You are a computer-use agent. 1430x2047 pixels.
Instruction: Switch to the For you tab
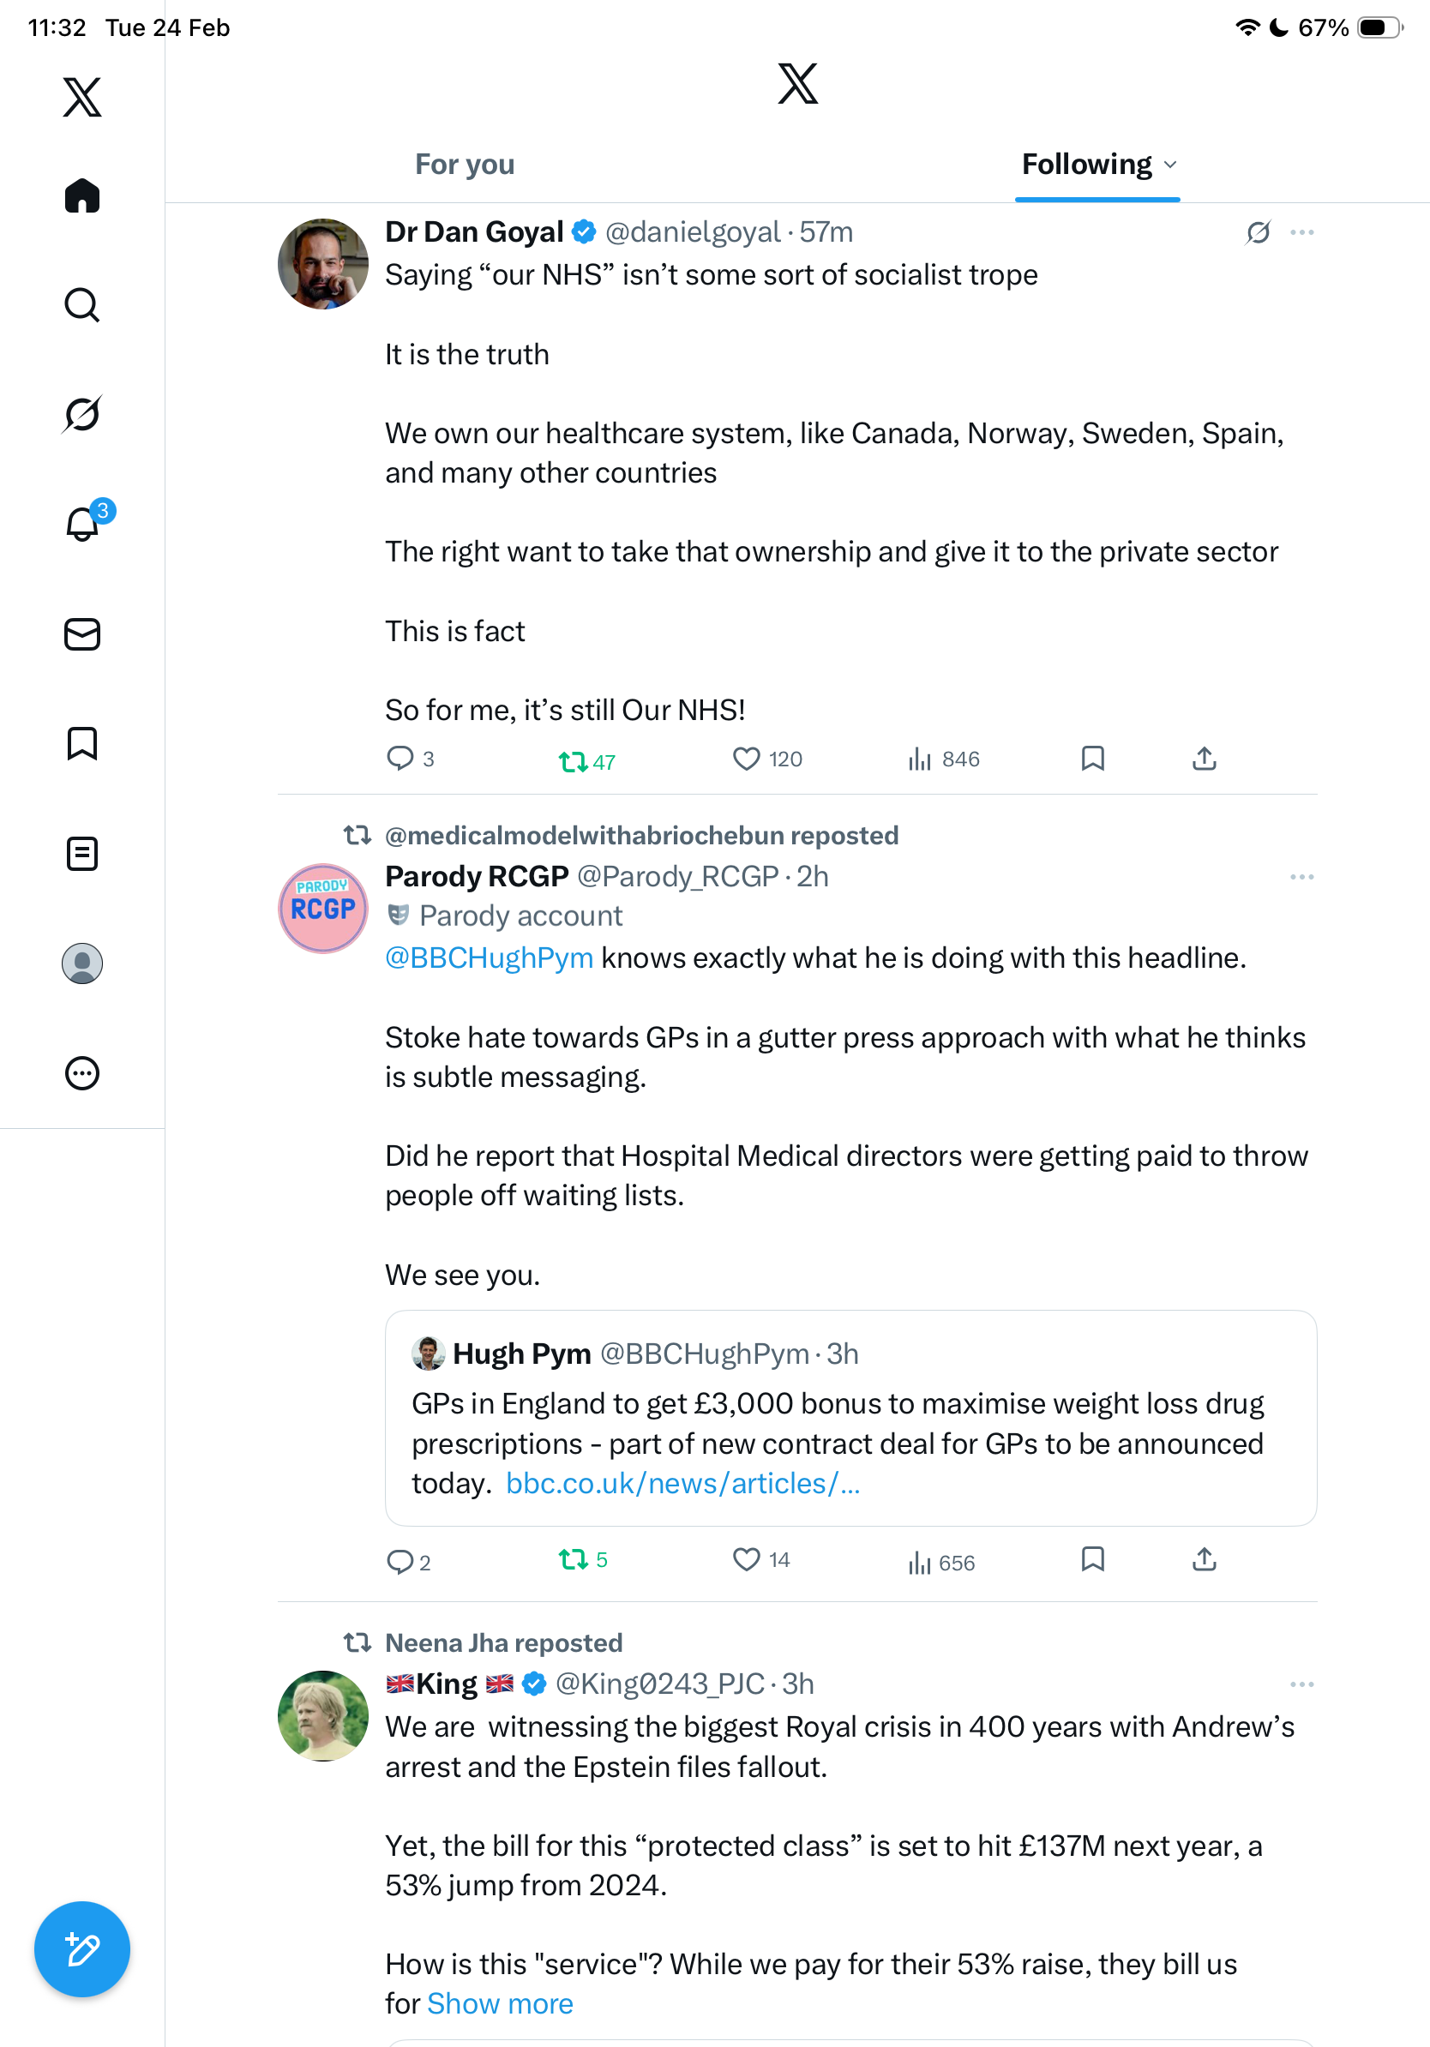(x=465, y=165)
